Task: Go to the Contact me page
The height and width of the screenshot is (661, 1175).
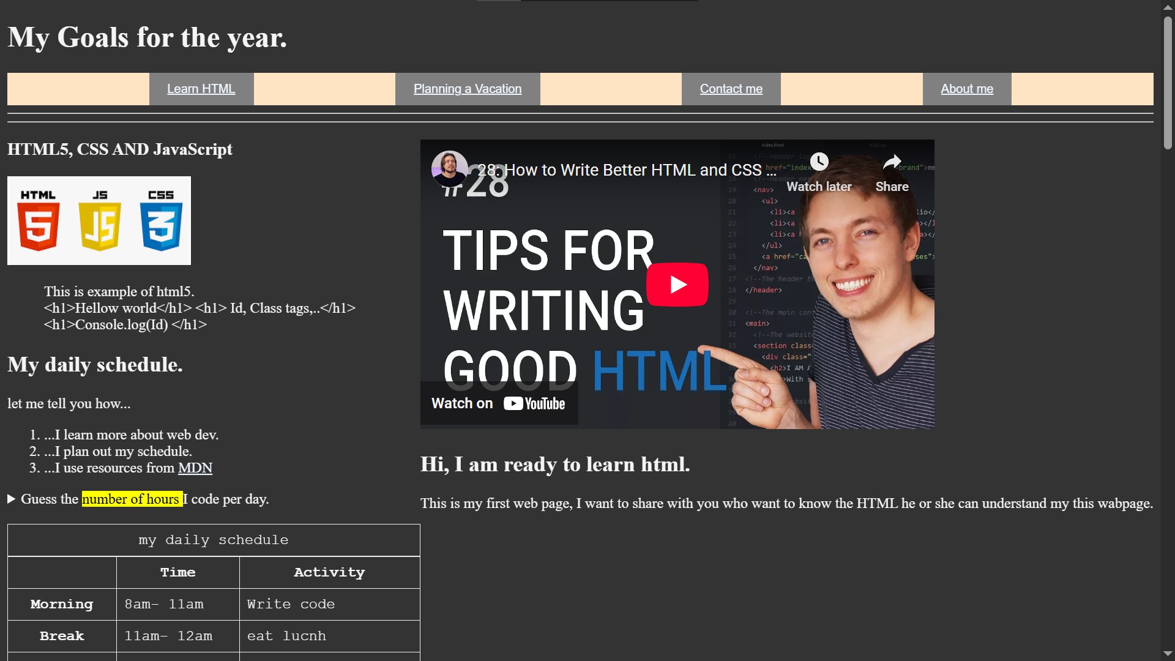Action: coord(731,89)
